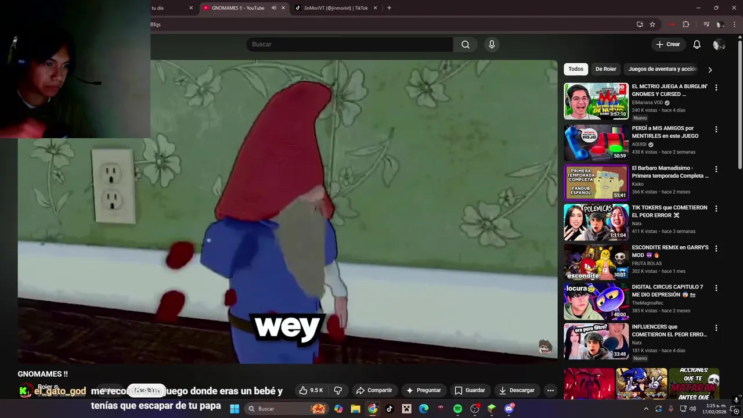Open options for TIK TOKERS PEOR ERROR video

tap(716, 208)
